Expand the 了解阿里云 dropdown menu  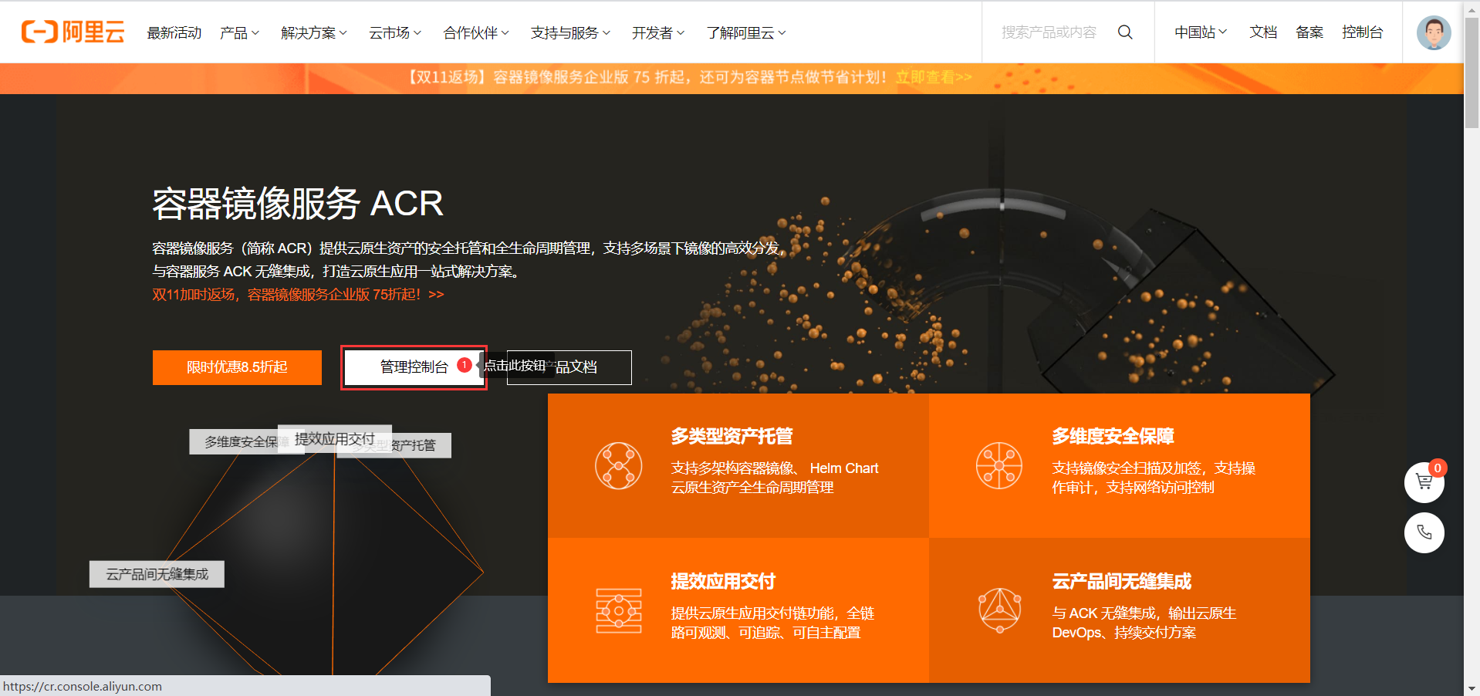point(746,32)
